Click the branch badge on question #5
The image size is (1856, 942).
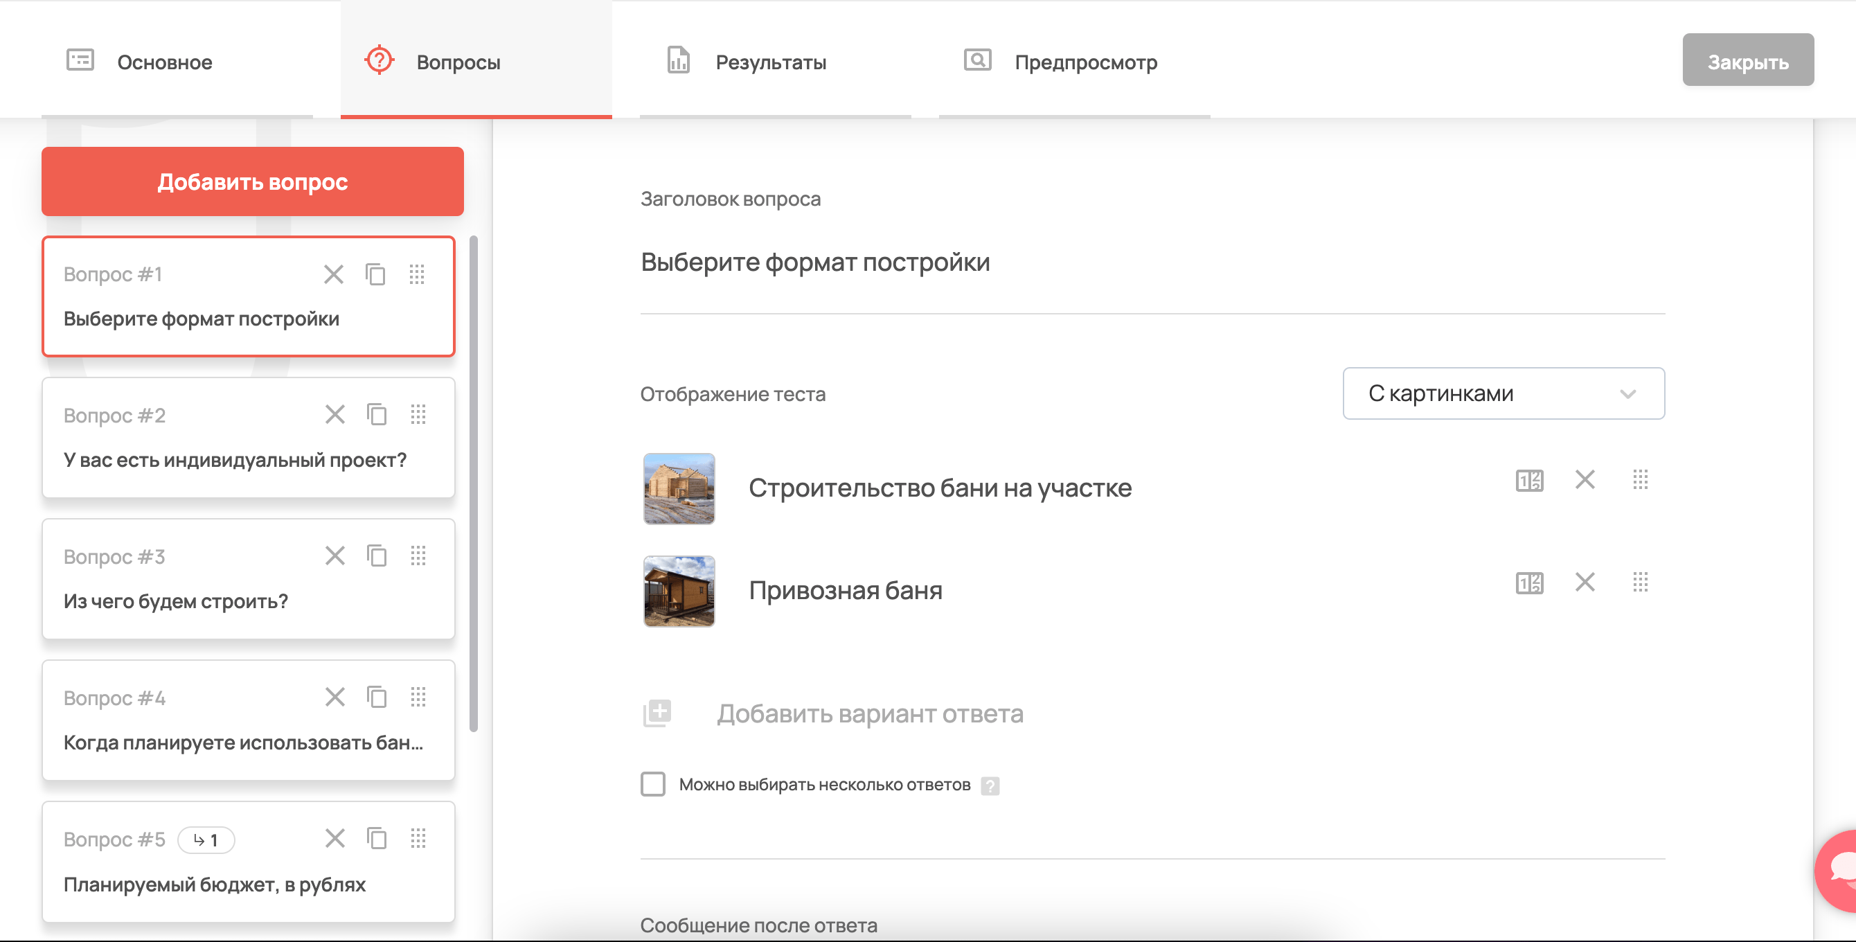(206, 839)
